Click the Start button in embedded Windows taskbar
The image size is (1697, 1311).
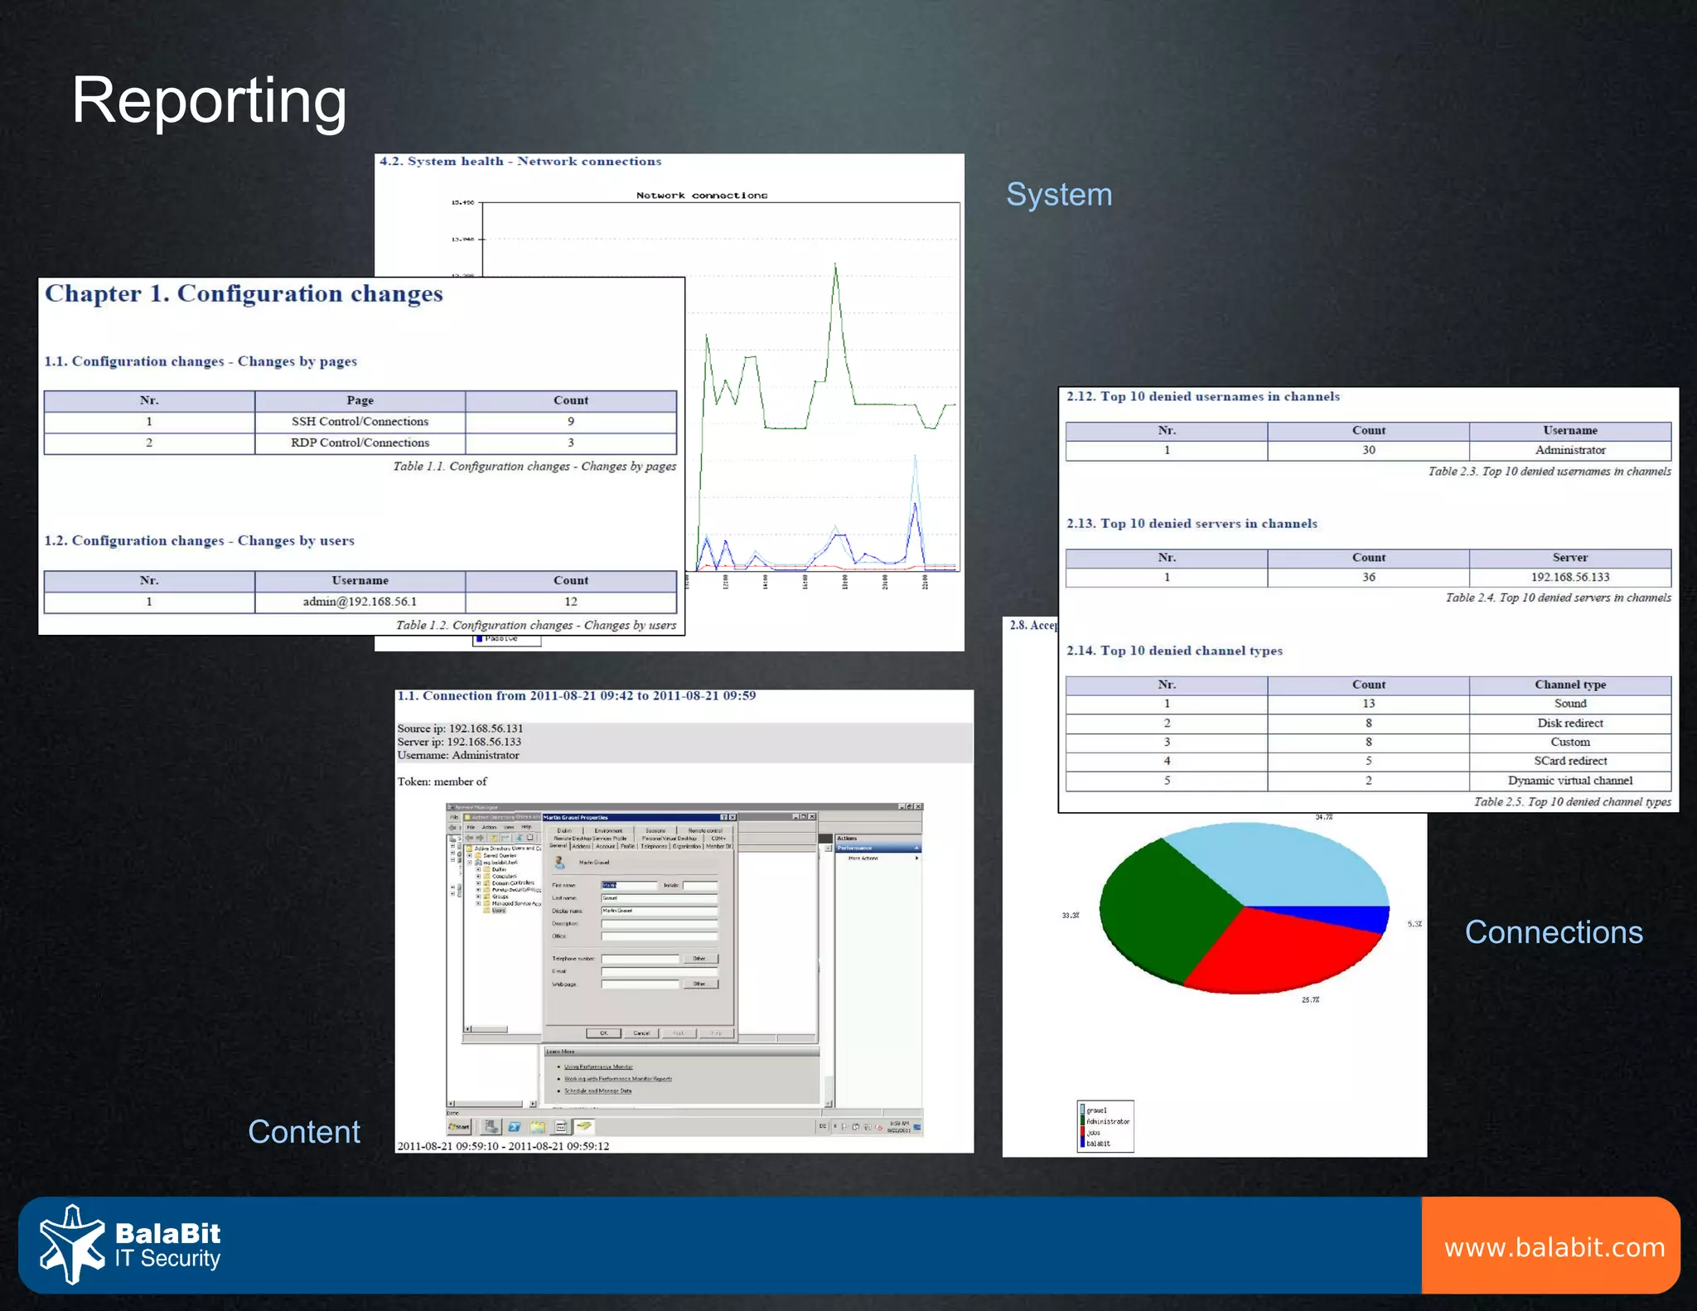[x=459, y=1127]
